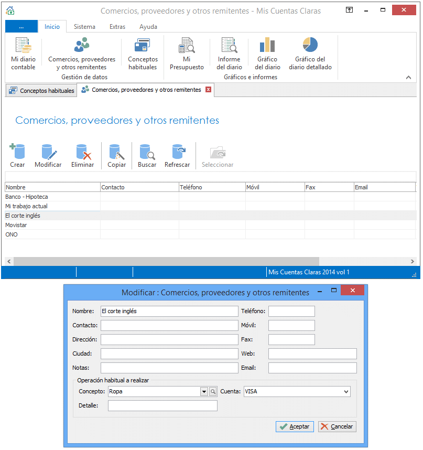Switch to the Sistema ribbon tab

tap(84, 26)
